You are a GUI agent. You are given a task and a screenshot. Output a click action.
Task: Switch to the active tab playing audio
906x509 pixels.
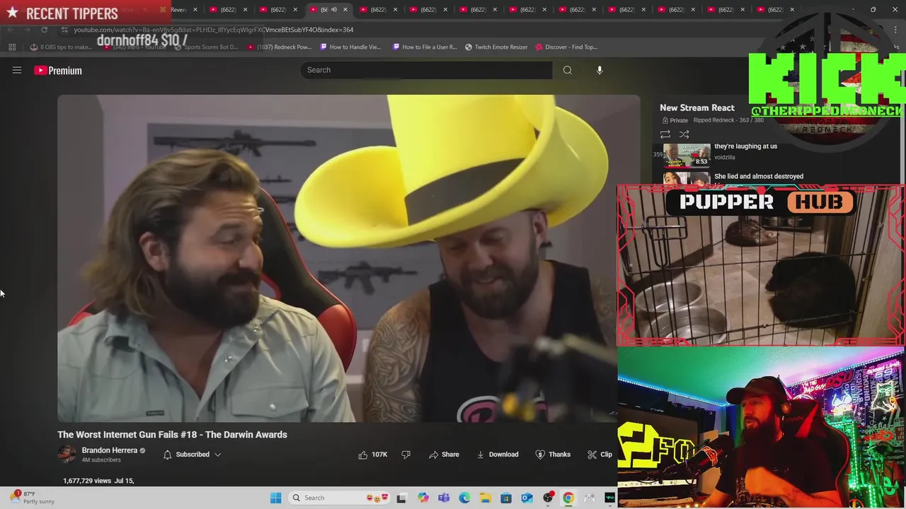pyautogui.click(x=328, y=9)
